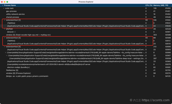The height and width of the screenshot is (104, 172).
Task: Click memory value 287 of TabNine-deep-local
Action: (x=155, y=59)
